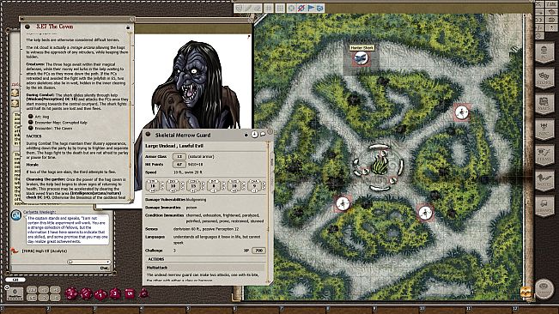Click the blue lock map toolbar icon
Screen dimensions: 559x314
(320, 8)
